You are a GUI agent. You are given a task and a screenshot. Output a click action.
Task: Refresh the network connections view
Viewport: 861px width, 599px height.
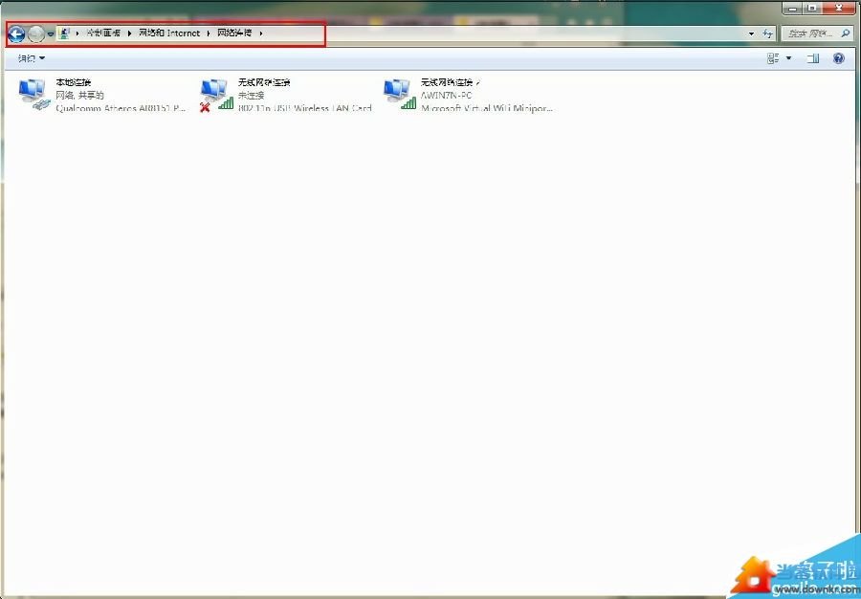767,34
